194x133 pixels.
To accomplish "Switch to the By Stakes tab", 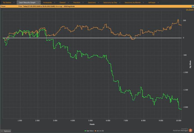I will click(x=7, y=2).
